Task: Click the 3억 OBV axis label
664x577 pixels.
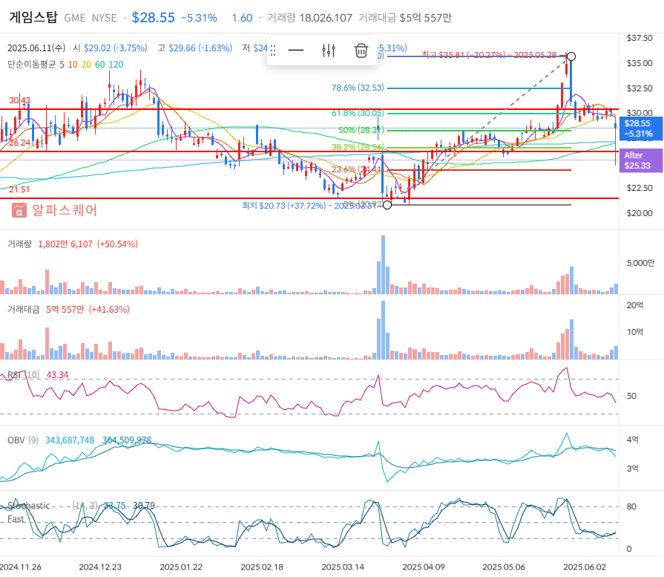Action: pyautogui.click(x=633, y=469)
